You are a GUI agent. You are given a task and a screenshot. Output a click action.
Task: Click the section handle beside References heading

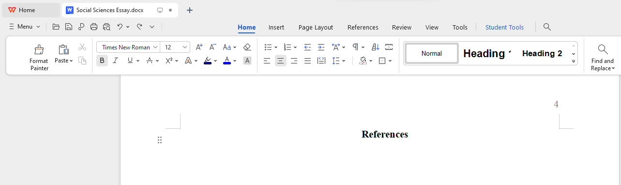[160, 140]
